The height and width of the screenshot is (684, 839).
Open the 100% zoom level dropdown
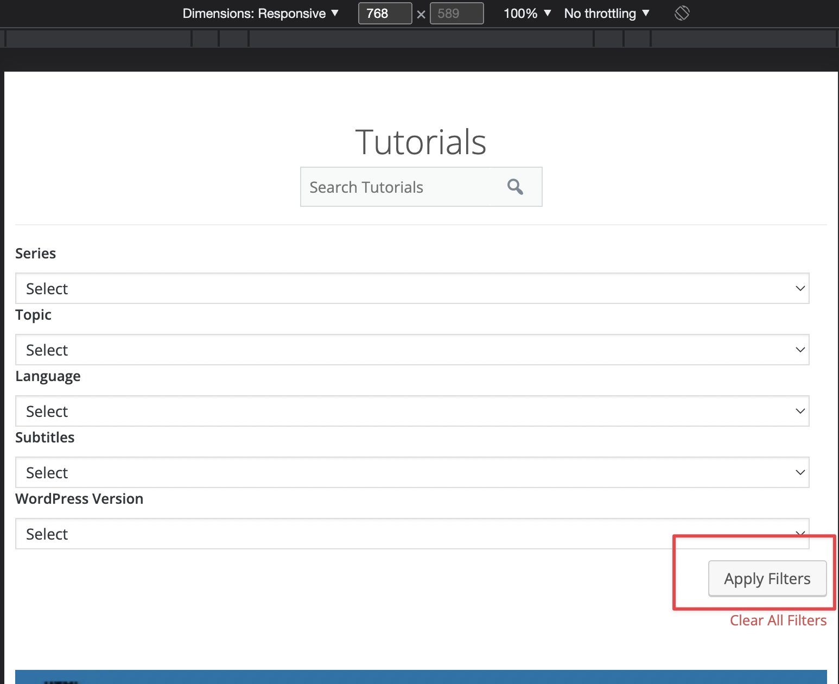(527, 14)
